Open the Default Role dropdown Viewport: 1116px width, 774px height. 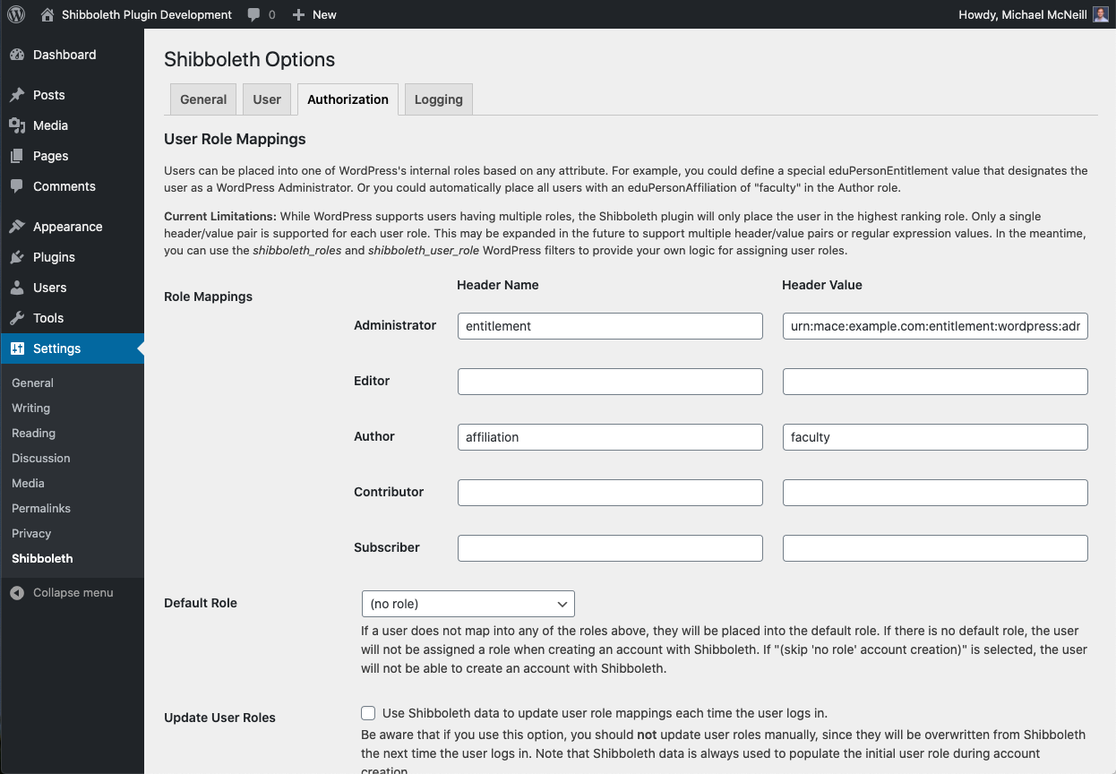(468, 604)
